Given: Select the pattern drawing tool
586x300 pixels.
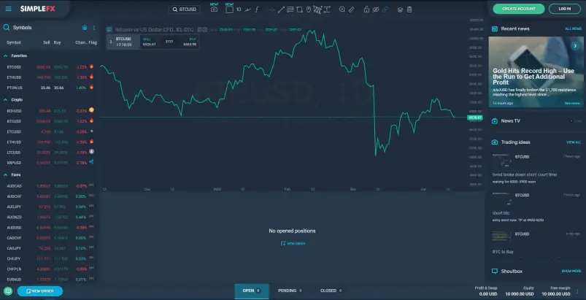Looking at the screenshot, I should tap(317, 9).
